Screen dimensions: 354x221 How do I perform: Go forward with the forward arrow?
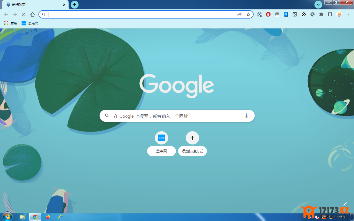(15, 14)
